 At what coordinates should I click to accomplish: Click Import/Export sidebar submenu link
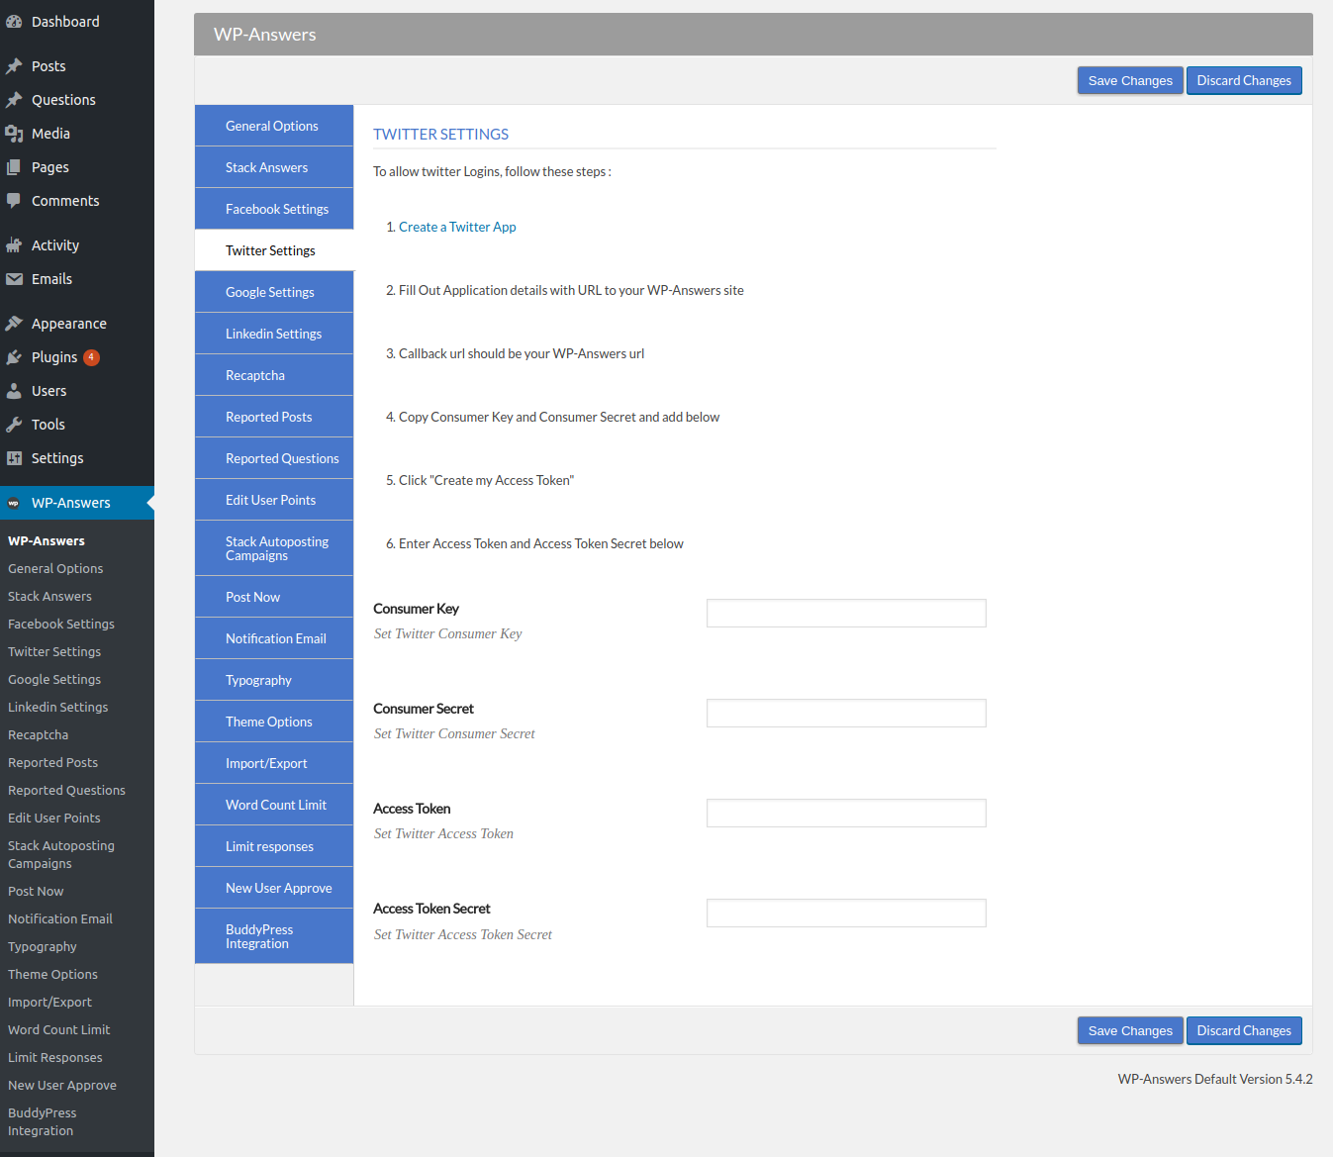[49, 1003]
